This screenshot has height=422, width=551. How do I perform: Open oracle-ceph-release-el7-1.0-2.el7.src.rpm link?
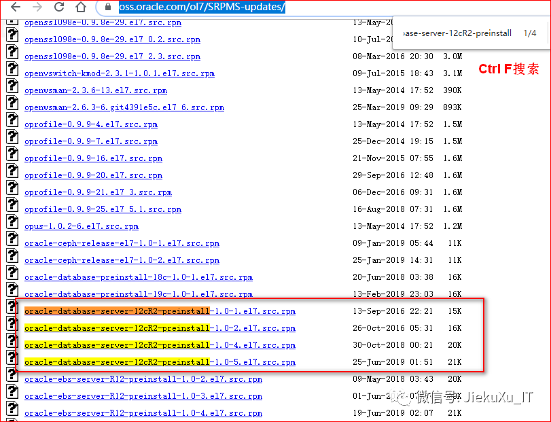click(x=122, y=260)
